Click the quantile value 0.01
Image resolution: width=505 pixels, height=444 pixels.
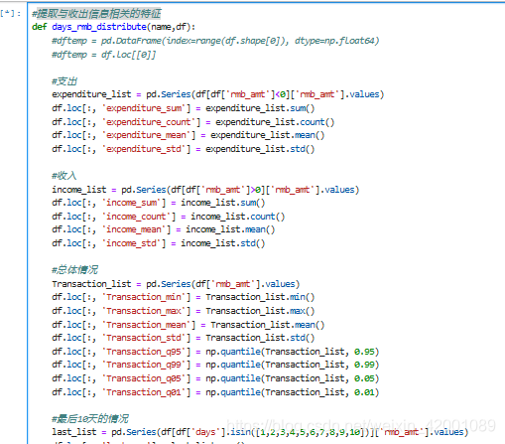pyautogui.click(x=364, y=392)
